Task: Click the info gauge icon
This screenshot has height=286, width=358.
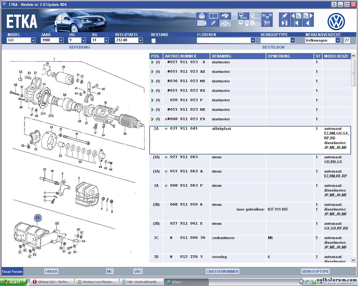Action: pyautogui.click(x=225, y=23)
